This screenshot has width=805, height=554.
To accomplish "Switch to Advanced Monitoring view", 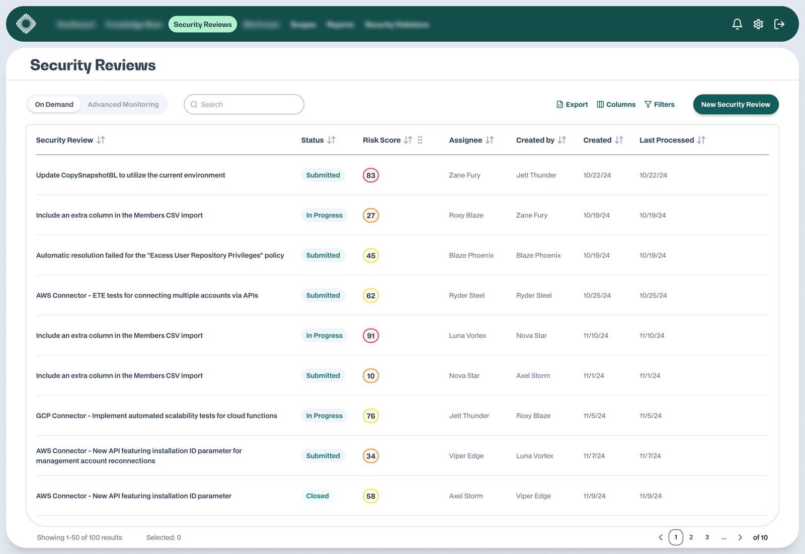I will (123, 105).
